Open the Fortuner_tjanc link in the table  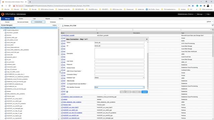[x=67, y=105]
